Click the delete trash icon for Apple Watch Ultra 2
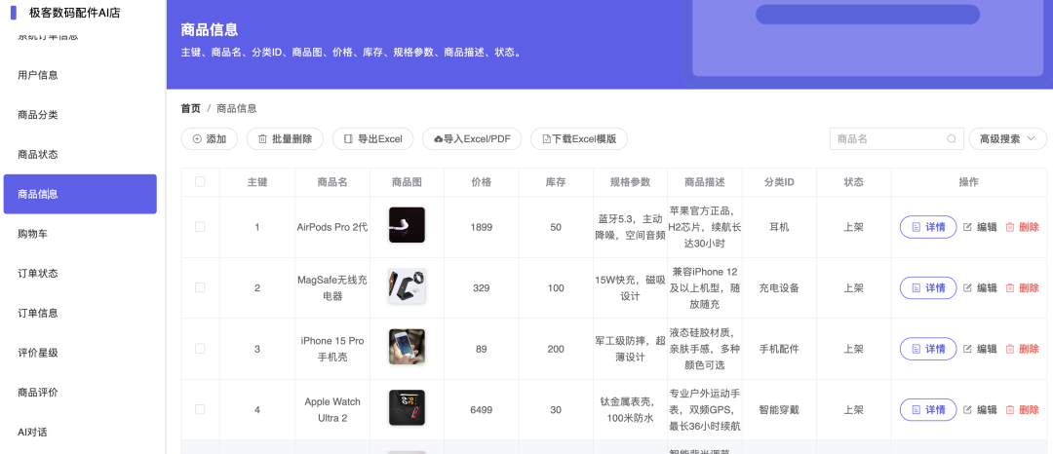Viewport: 1053px width, 454px height. pyautogui.click(x=1010, y=410)
